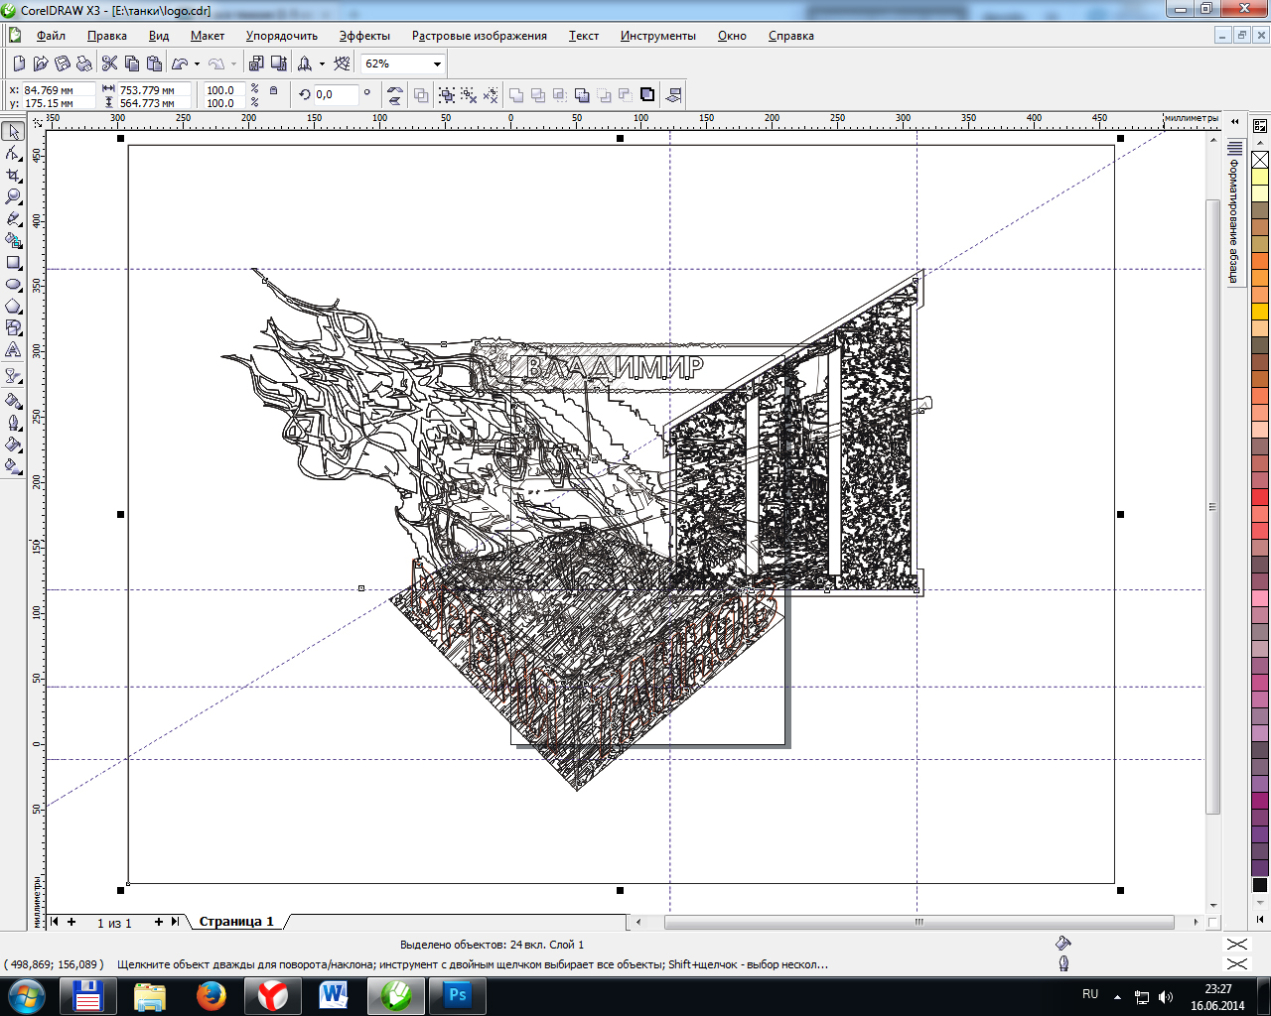Viewport: 1271px width, 1016px height.
Task: Click the rotation angle input field
Action: click(x=337, y=95)
